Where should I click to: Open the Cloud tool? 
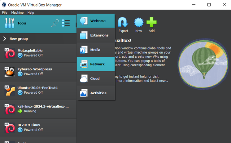96,78
